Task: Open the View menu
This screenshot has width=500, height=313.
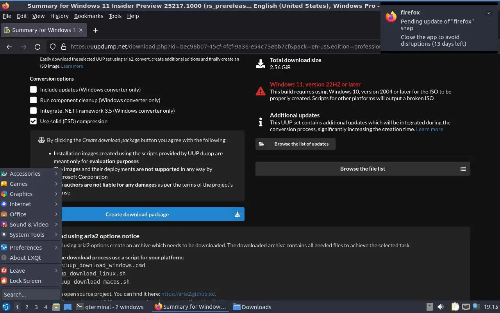Action: [x=38, y=16]
